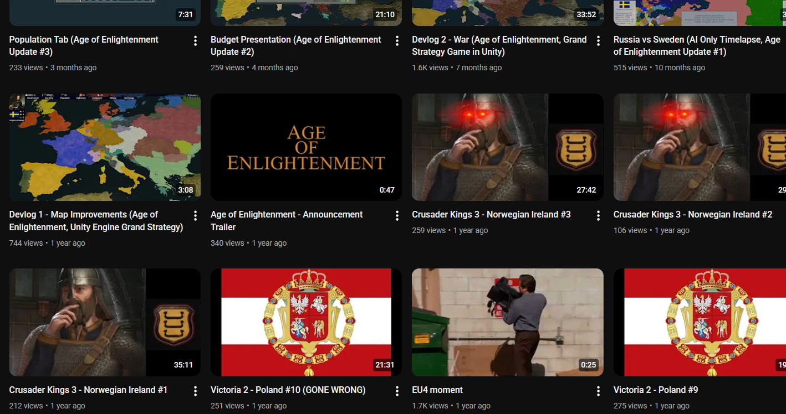Play the knight thumbnail for Norwegian Ireland #1

105,323
